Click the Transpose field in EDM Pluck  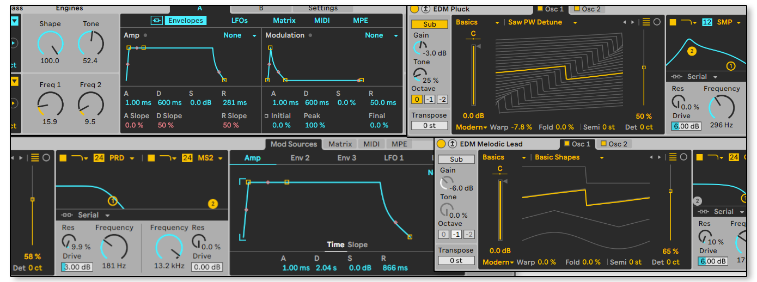coord(429,126)
